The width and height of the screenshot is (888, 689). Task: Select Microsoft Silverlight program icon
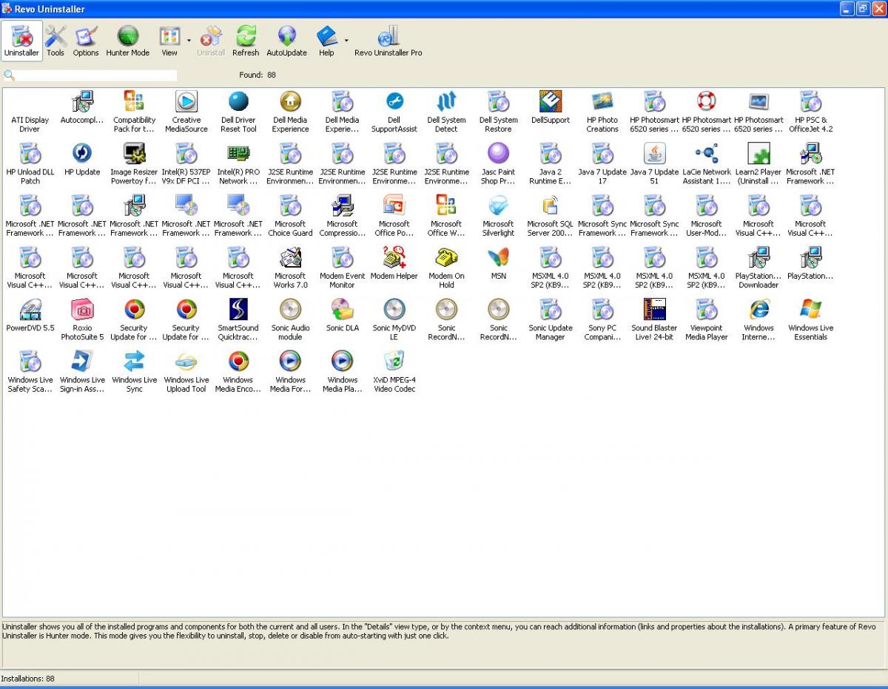[498, 206]
